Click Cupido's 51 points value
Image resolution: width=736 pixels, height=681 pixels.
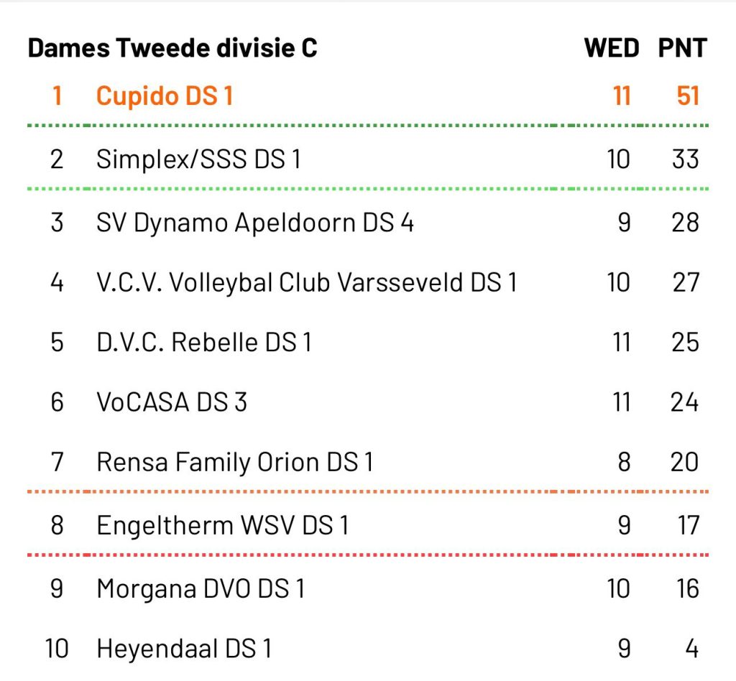[x=688, y=96]
